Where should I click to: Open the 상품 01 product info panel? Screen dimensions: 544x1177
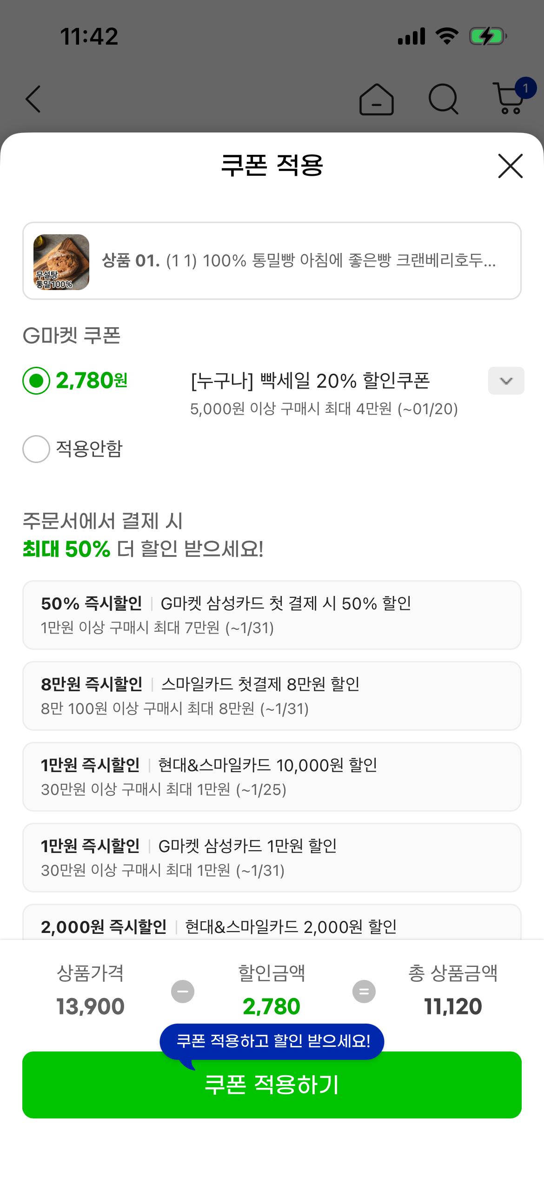272,262
